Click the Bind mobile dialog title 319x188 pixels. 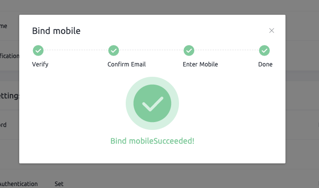pos(56,31)
